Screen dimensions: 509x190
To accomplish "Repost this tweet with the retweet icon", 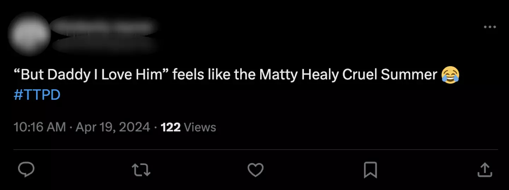I will [141, 170].
